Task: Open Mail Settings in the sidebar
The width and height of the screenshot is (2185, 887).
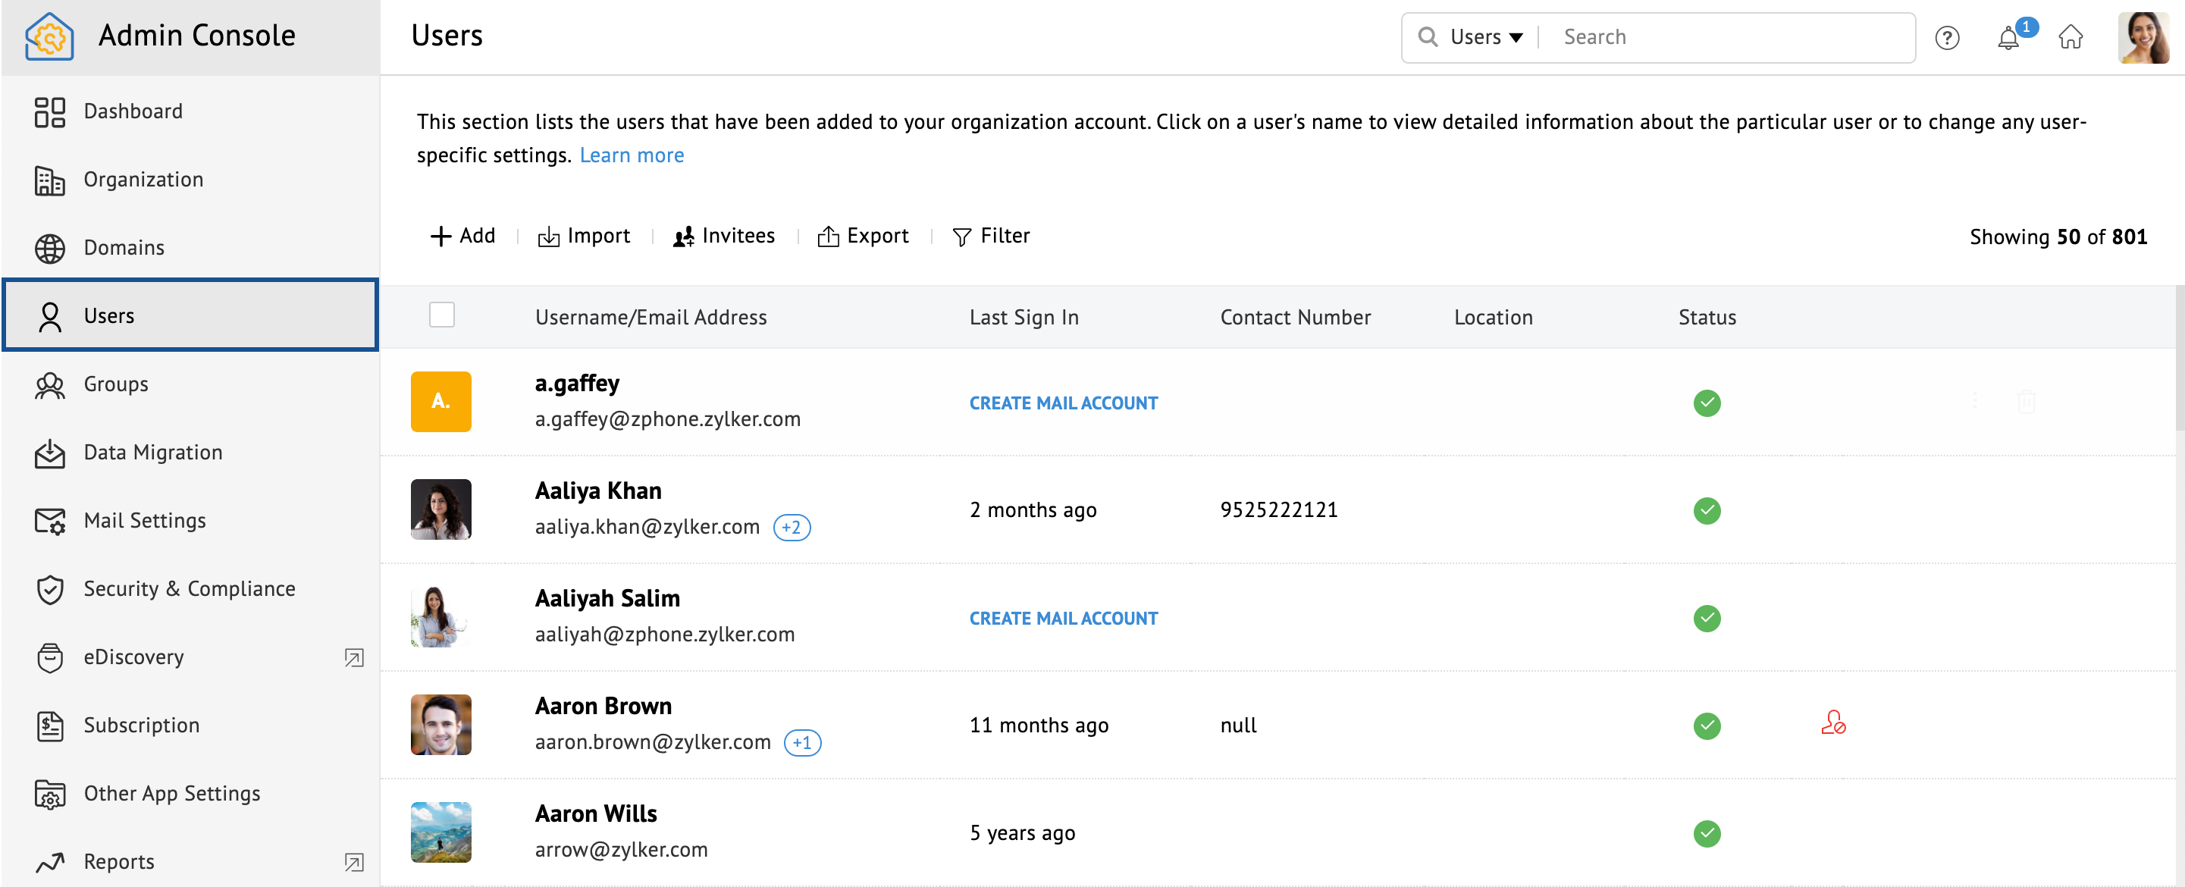Action: coord(144,521)
